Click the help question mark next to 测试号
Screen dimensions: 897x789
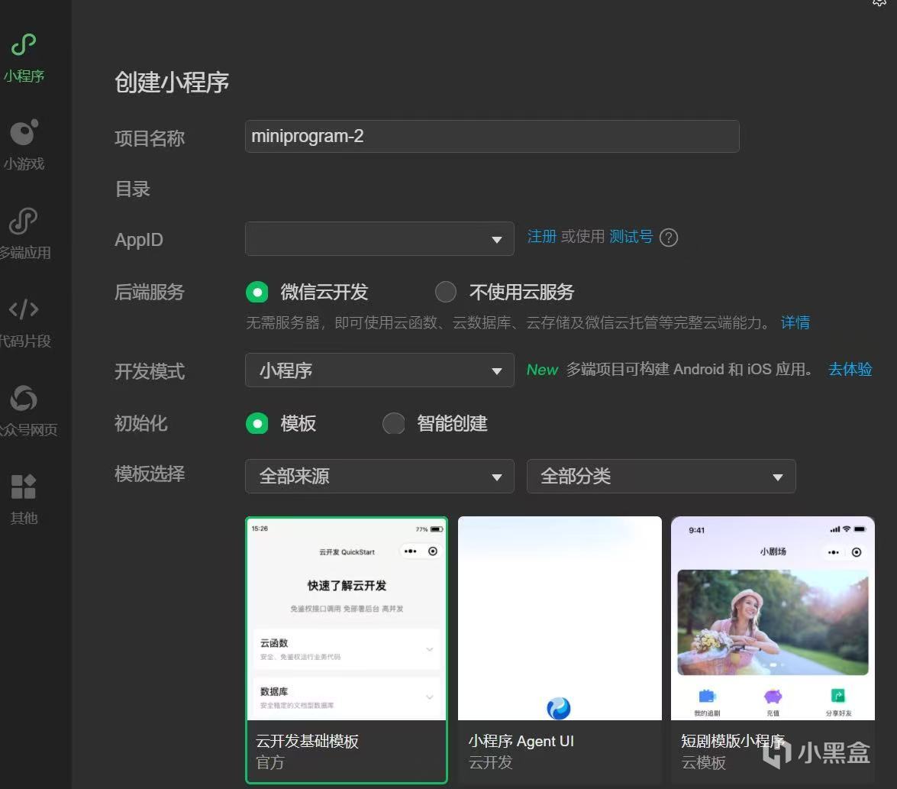tap(668, 238)
